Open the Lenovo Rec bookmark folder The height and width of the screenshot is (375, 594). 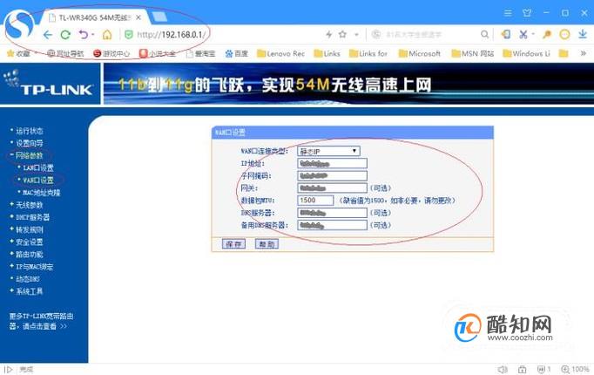(x=280, y=53)
